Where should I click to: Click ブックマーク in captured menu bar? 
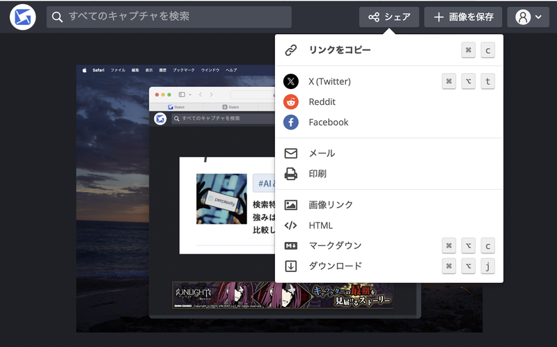point(184,70)
